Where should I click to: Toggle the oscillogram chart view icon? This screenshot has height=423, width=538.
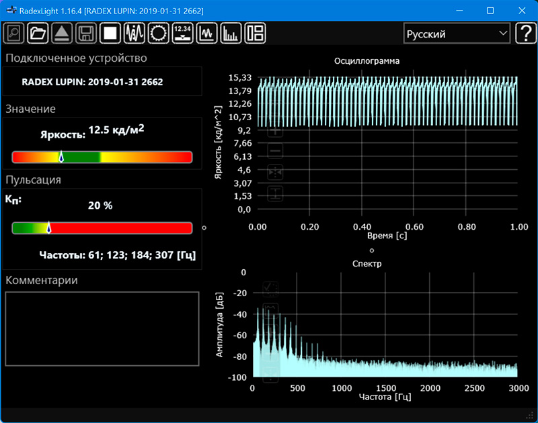pyautogui.click(x=206, y=33)
